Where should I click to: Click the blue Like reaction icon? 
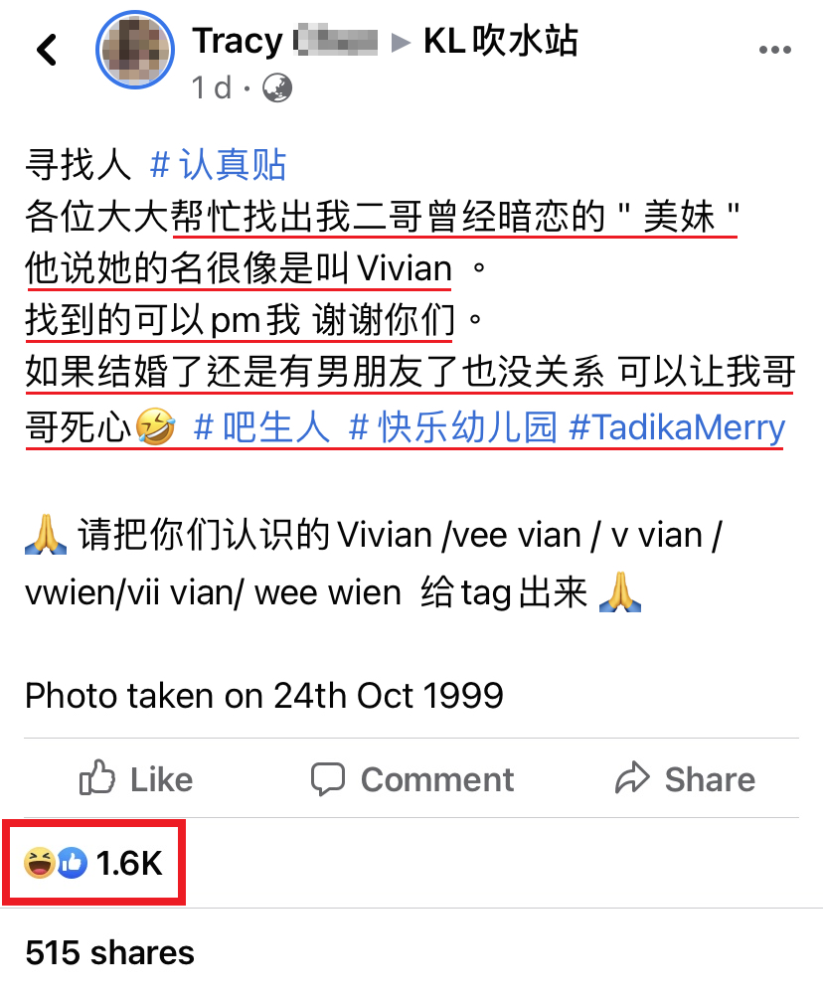coord(72,863)
